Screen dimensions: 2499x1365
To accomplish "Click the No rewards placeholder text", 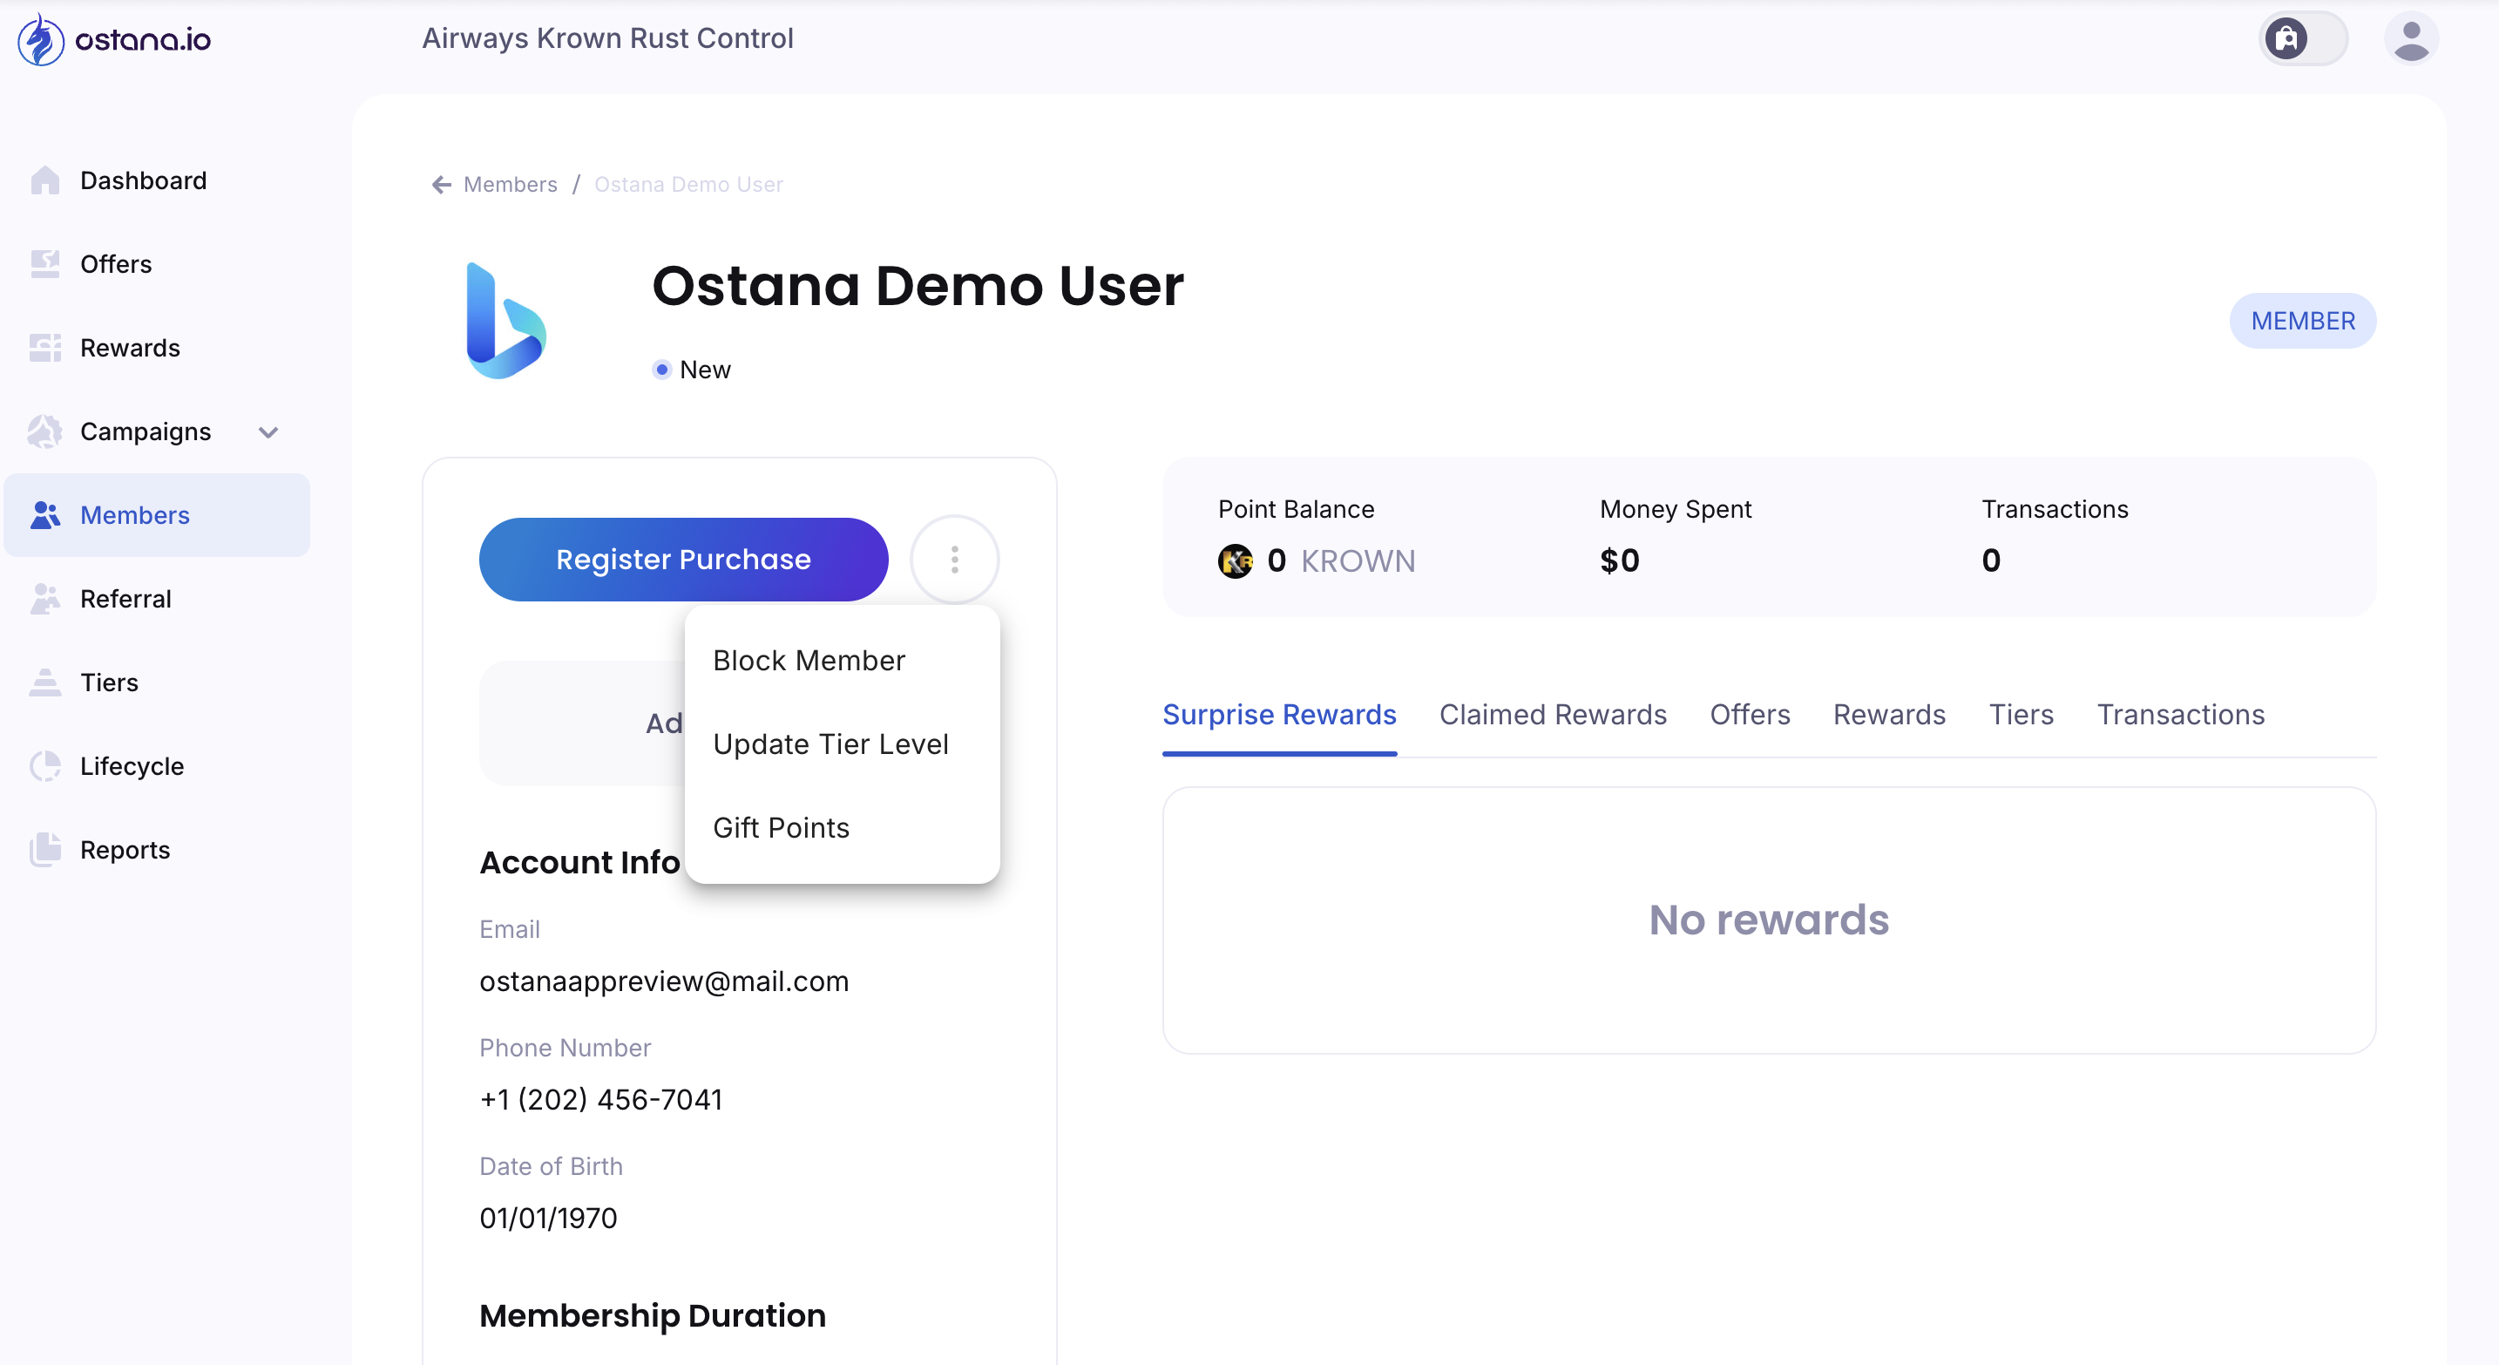I will pos(1770,920).
